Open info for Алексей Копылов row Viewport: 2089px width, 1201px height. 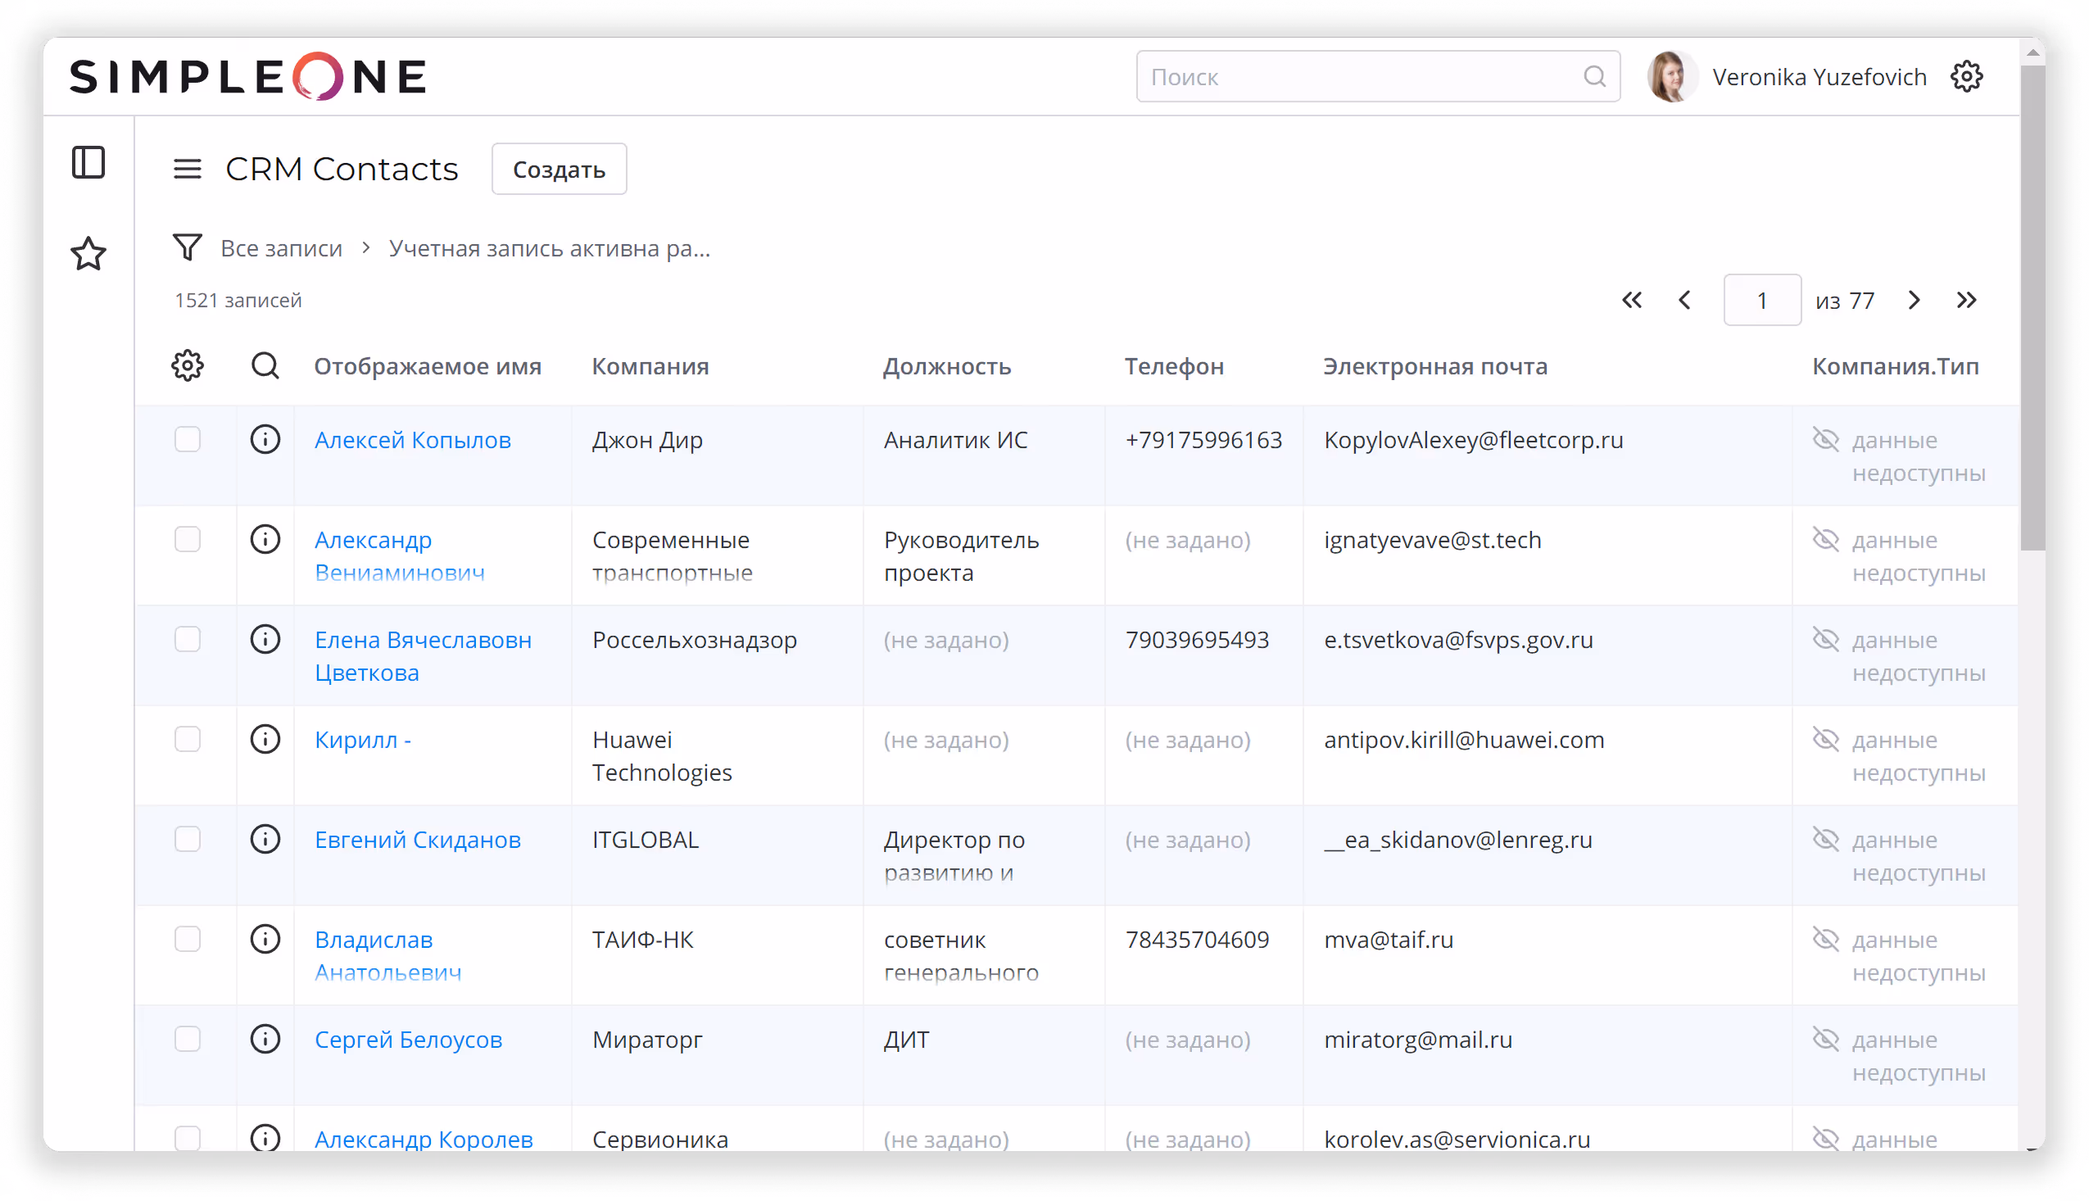pos(265,440)
